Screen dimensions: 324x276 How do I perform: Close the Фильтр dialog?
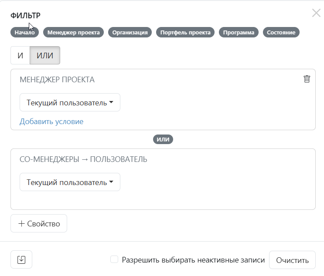[316, 13]
